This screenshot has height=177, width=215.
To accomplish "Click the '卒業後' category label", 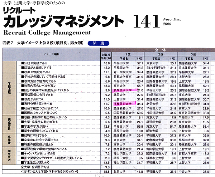I will click(x=9, y=140).
